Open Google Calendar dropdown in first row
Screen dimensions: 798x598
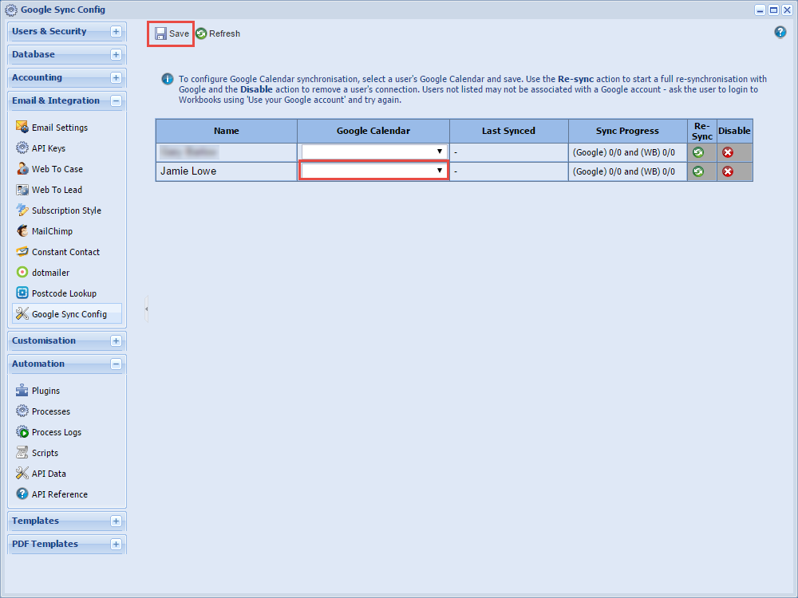tap(374, 151)
